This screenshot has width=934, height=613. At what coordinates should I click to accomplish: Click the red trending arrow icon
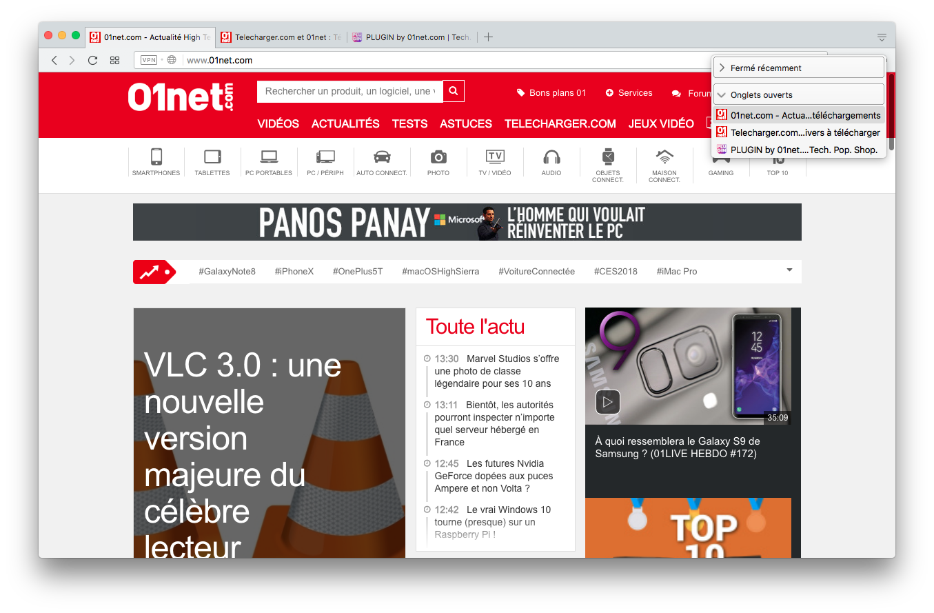click(x=150, y=272)
